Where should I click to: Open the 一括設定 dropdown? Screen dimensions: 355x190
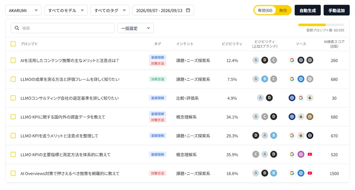click(x=136, y=28)
